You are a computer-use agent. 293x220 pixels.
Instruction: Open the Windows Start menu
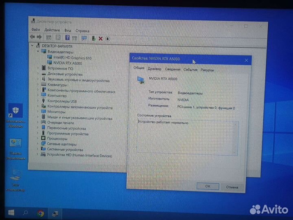tap(11, 213)
